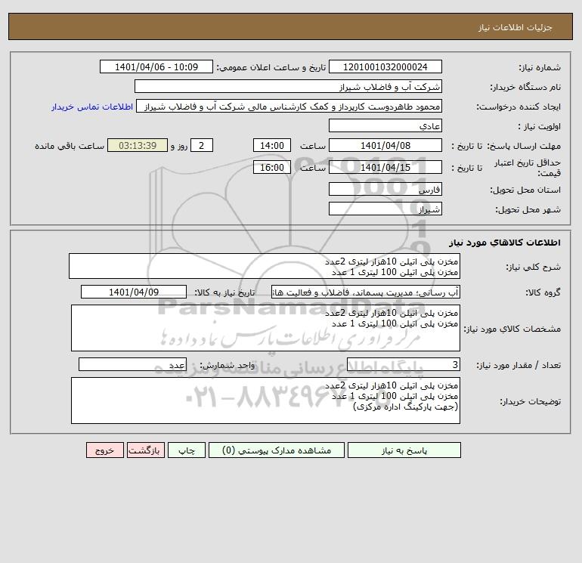Image resolution: width=582 pixels, height=563 pixels.
Task: Click the need date field 1401/04/09
Action: [134, 292]
